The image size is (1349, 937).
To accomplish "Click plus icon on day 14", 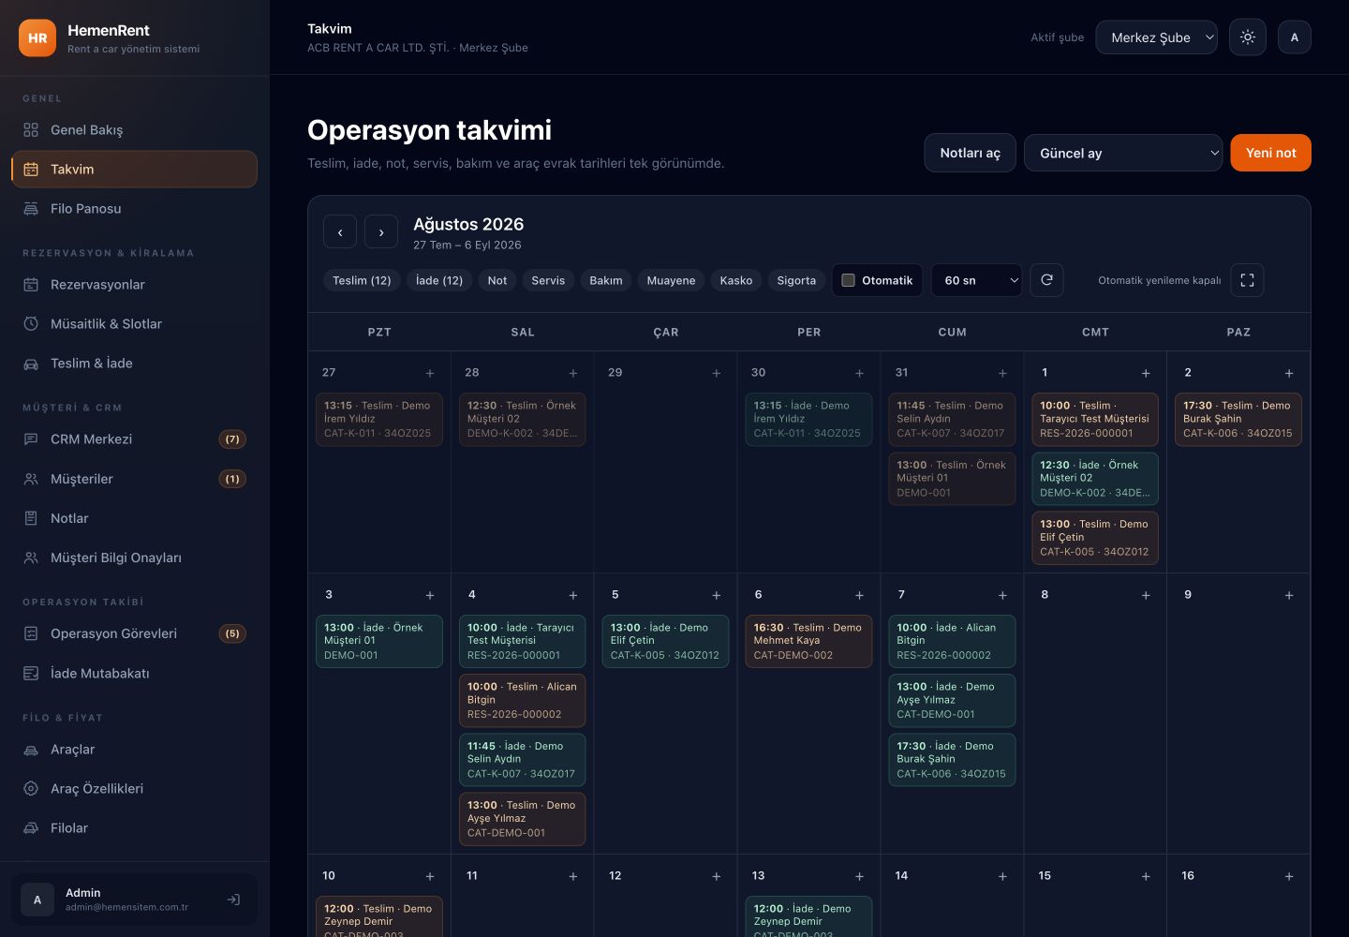I will (x=1002, y=876).
